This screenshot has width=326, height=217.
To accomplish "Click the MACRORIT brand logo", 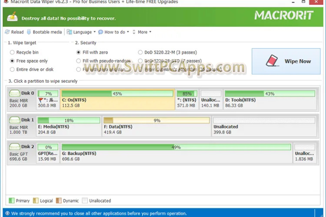I will [284, 15].
